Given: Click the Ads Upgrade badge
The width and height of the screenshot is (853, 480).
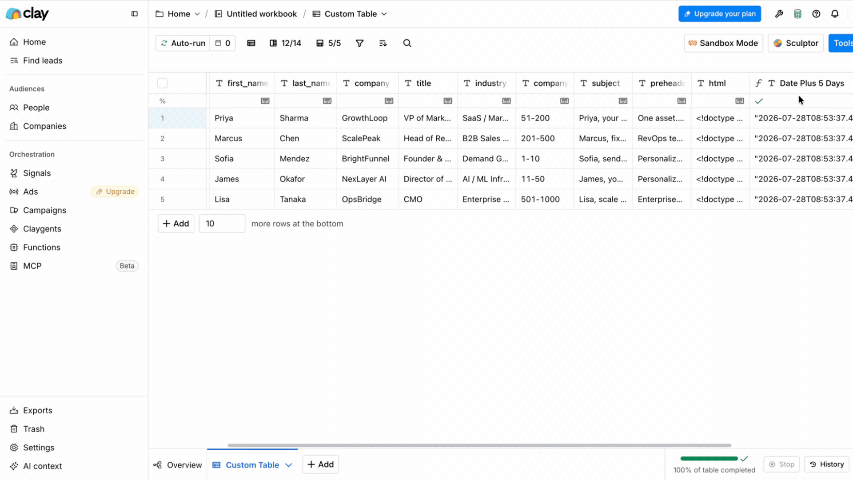Looking at the screenshot, I should point(115,192).
